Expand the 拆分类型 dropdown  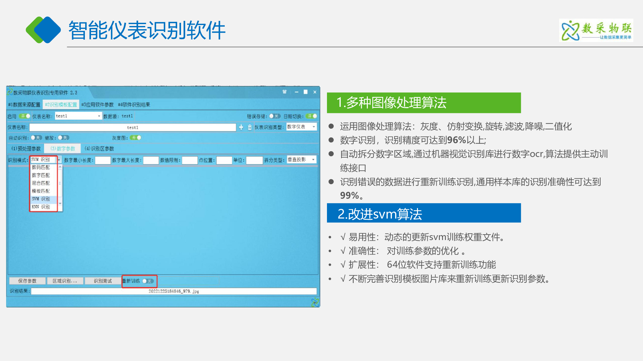[302, 159]
